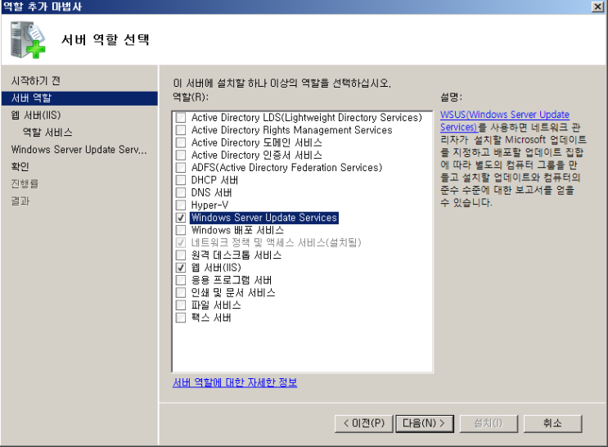Viewport: 608px width, 447px height.
Task: Click the server role wizard header icon
Action: (x=28, y=40)
